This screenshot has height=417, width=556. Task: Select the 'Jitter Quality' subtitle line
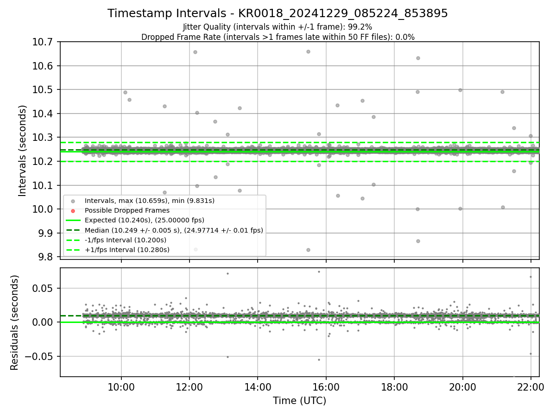coord(278,27)
